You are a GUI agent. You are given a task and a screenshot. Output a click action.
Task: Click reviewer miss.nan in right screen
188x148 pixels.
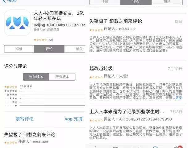[x=127, y=29]
